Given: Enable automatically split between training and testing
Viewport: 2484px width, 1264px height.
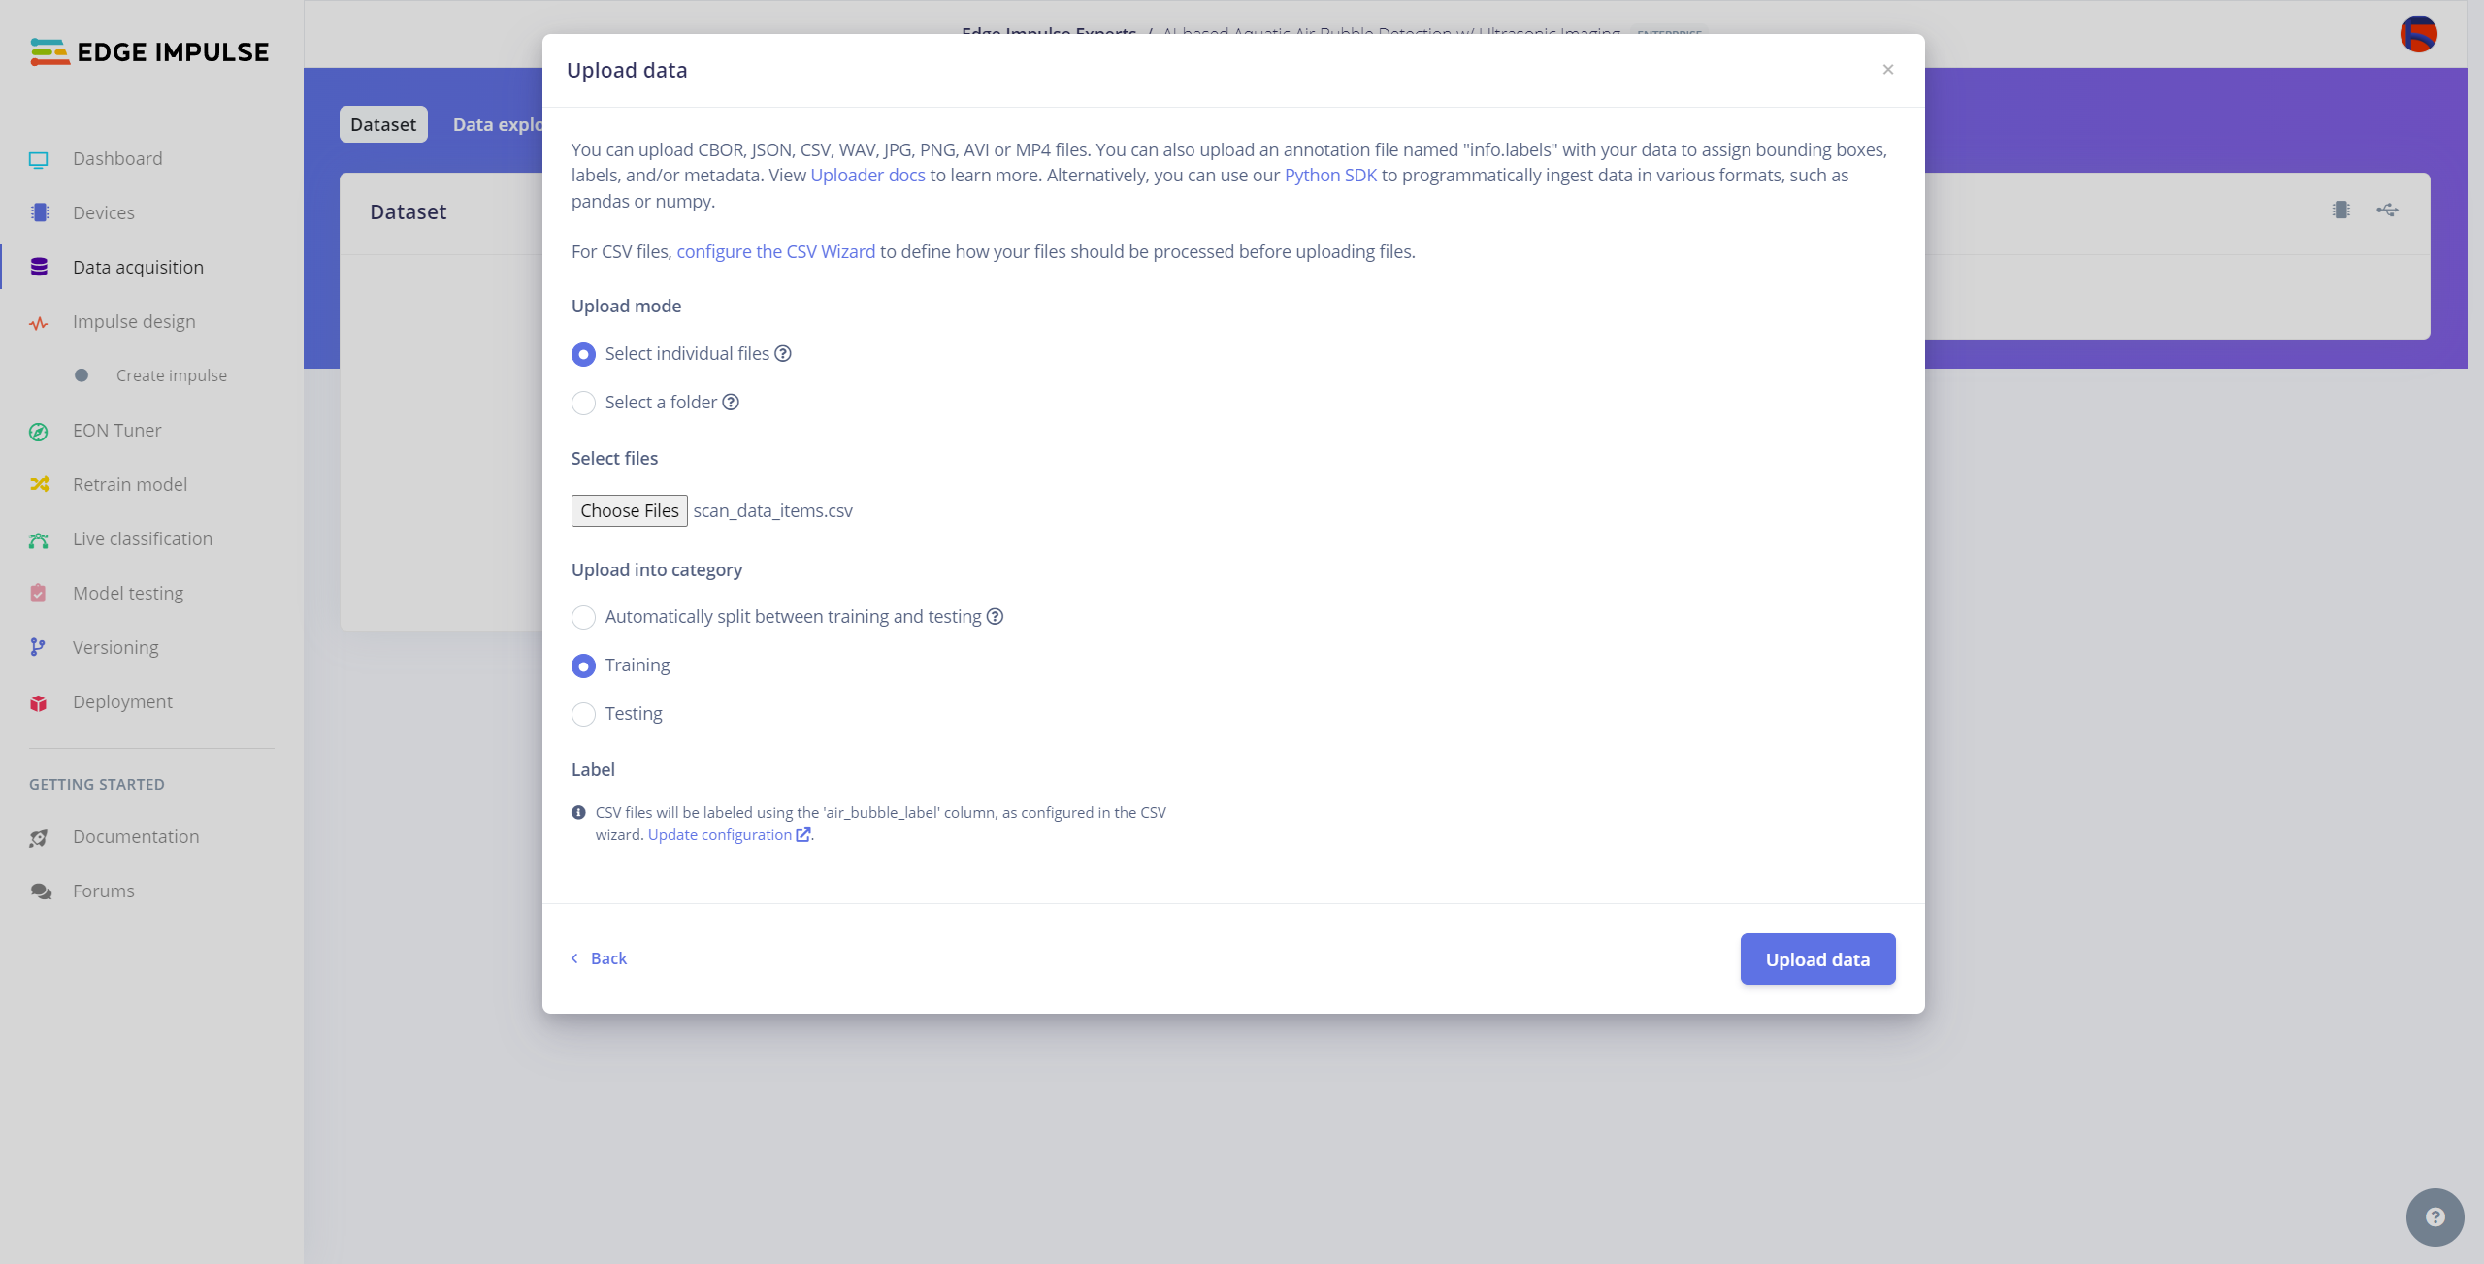Looking at the screenshot, I should (583, 616).
